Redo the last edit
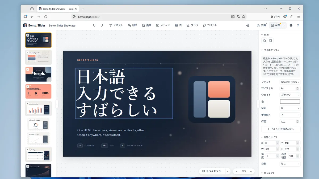 pyautogui.click(x=102, y=25)
